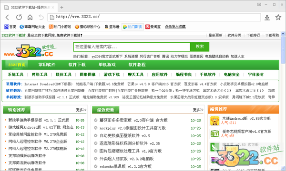Open 米赚Android版 v2.86官方版 title
This screenshot has width=286, height=171.
[246, 118]
